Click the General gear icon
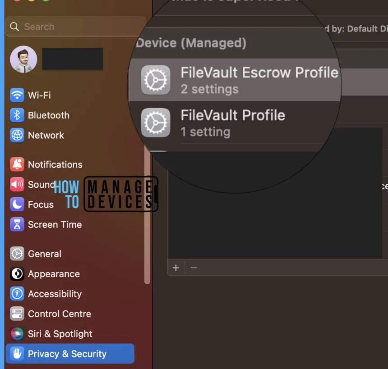388x369 pixels. (x=17, y=254)
